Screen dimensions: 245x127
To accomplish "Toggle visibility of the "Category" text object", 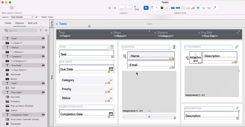I will (x=43, y=56).
